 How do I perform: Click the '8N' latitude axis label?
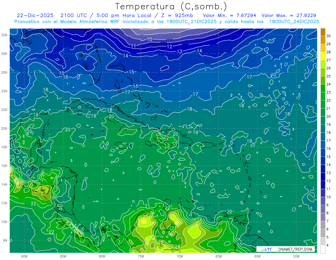click(x=6, y=241)
